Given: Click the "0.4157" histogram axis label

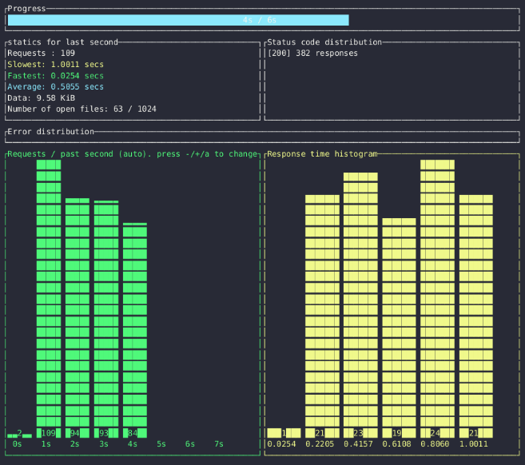Looking at the screenshot, I should click(x=358, y=444).
